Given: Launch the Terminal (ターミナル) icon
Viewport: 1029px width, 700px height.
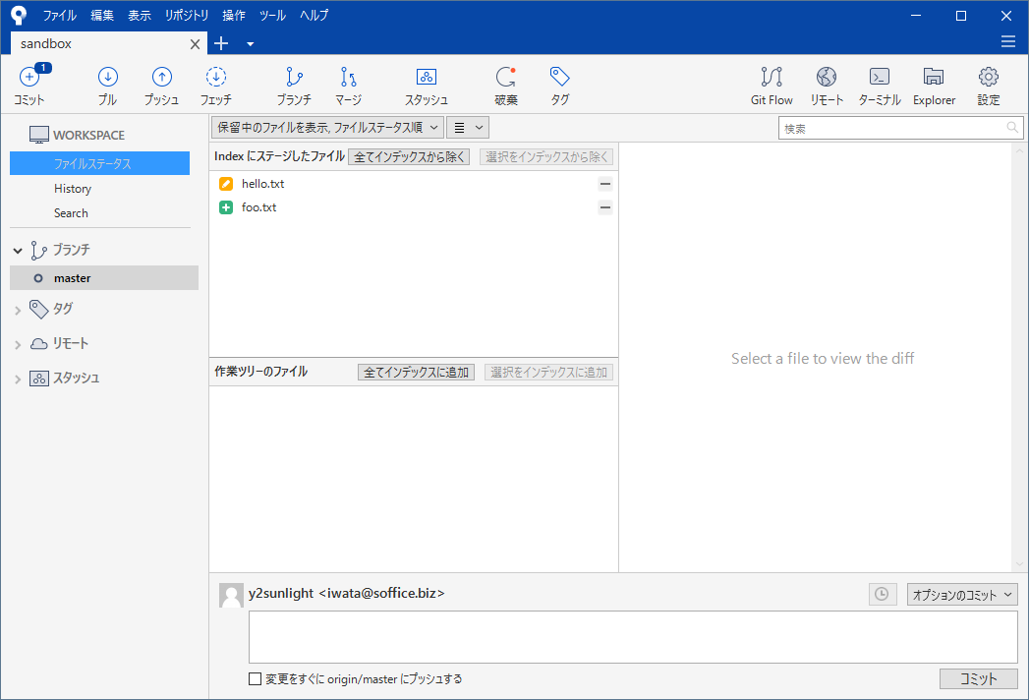Looking at the screenshot, I should (880, 79).
